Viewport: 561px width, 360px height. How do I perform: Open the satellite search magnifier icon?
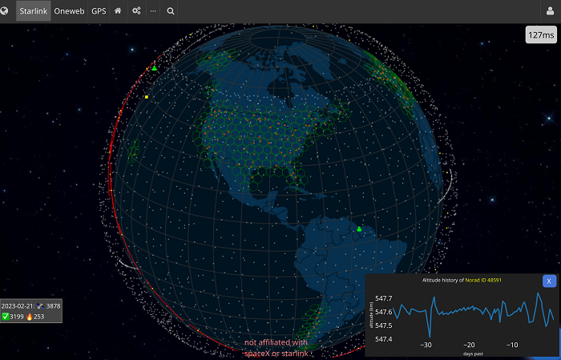171,11
